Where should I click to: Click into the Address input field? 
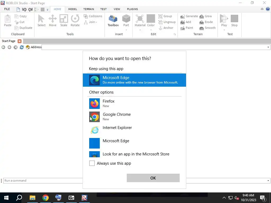pyautogui.click(x=154, y=47)
